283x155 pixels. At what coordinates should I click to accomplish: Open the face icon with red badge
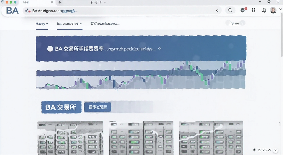tap(243, 10)
